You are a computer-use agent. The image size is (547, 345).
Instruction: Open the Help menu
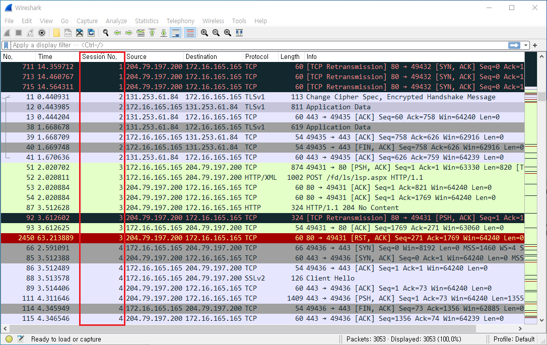(x=260, y=21)
